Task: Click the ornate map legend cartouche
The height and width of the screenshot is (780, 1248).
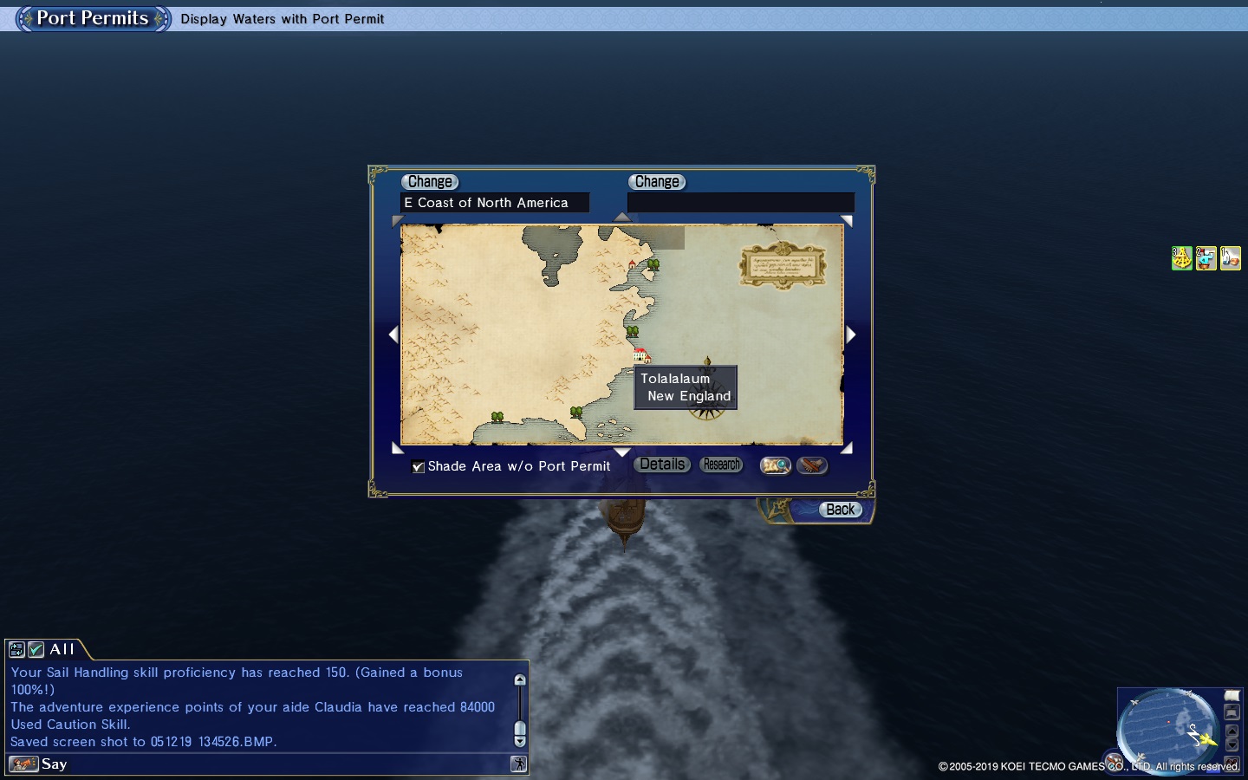Action: 783,264
